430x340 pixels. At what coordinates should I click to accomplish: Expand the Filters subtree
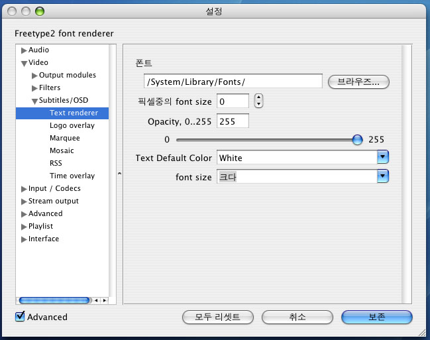pyautogui.click(x=34, y=88)
